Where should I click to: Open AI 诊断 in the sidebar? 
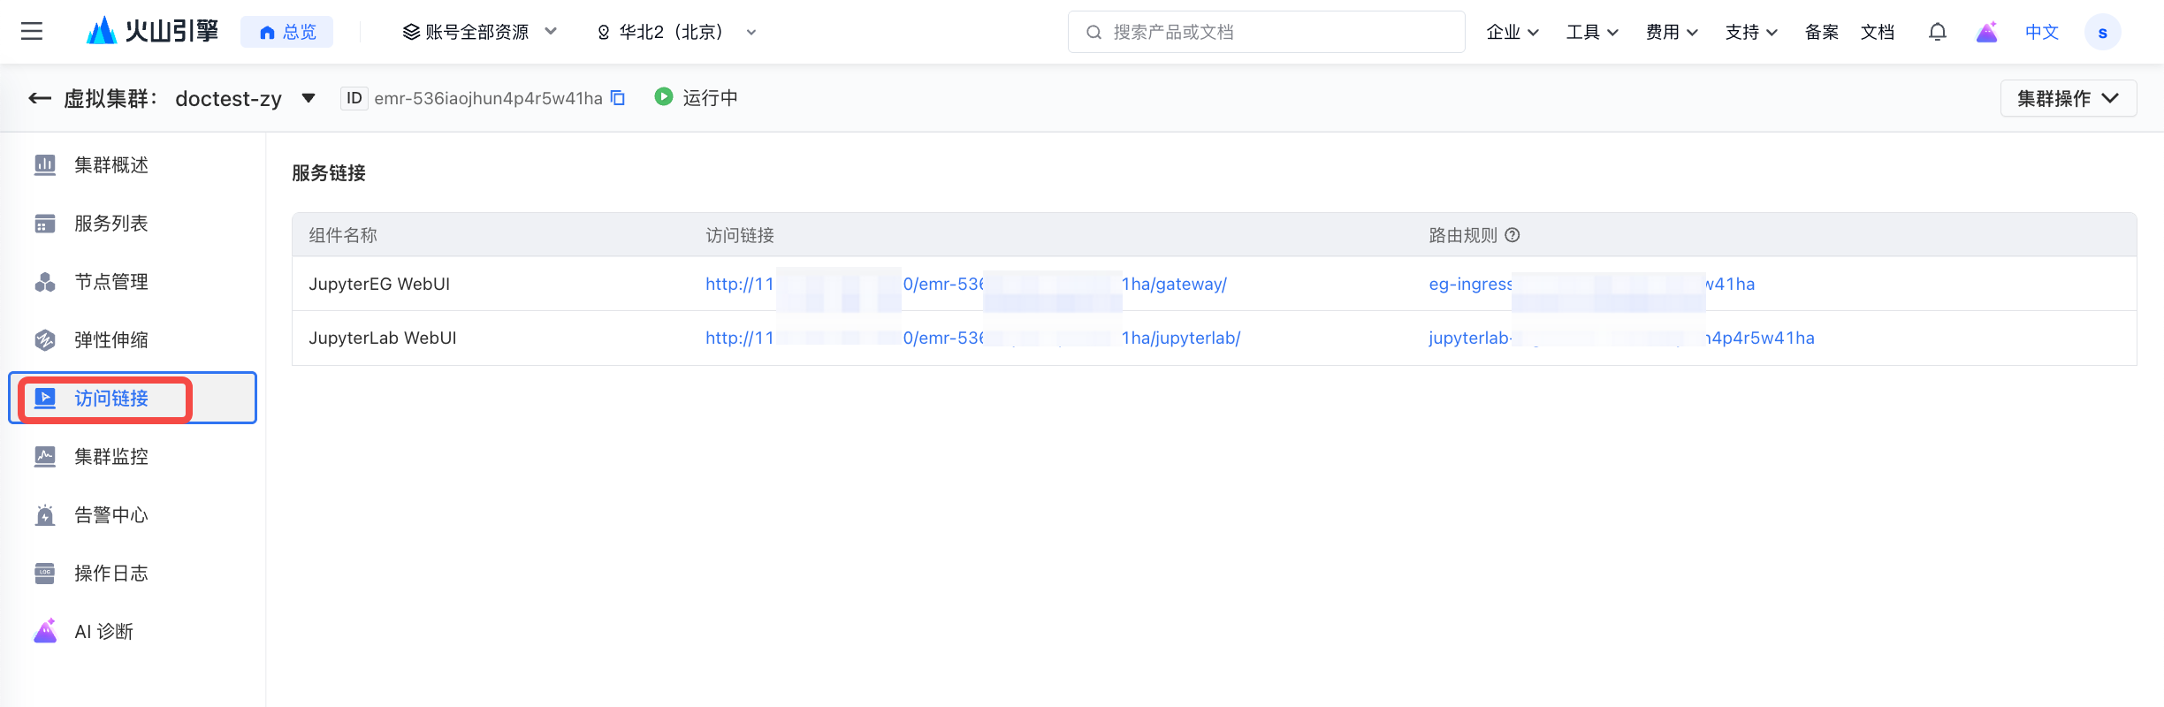[103, 632]
